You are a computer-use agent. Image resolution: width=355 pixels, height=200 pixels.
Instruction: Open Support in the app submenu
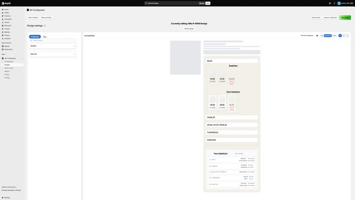7,71
